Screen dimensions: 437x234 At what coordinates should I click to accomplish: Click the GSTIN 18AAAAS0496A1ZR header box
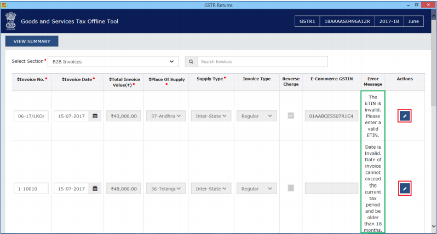click(x=347, y=21)
